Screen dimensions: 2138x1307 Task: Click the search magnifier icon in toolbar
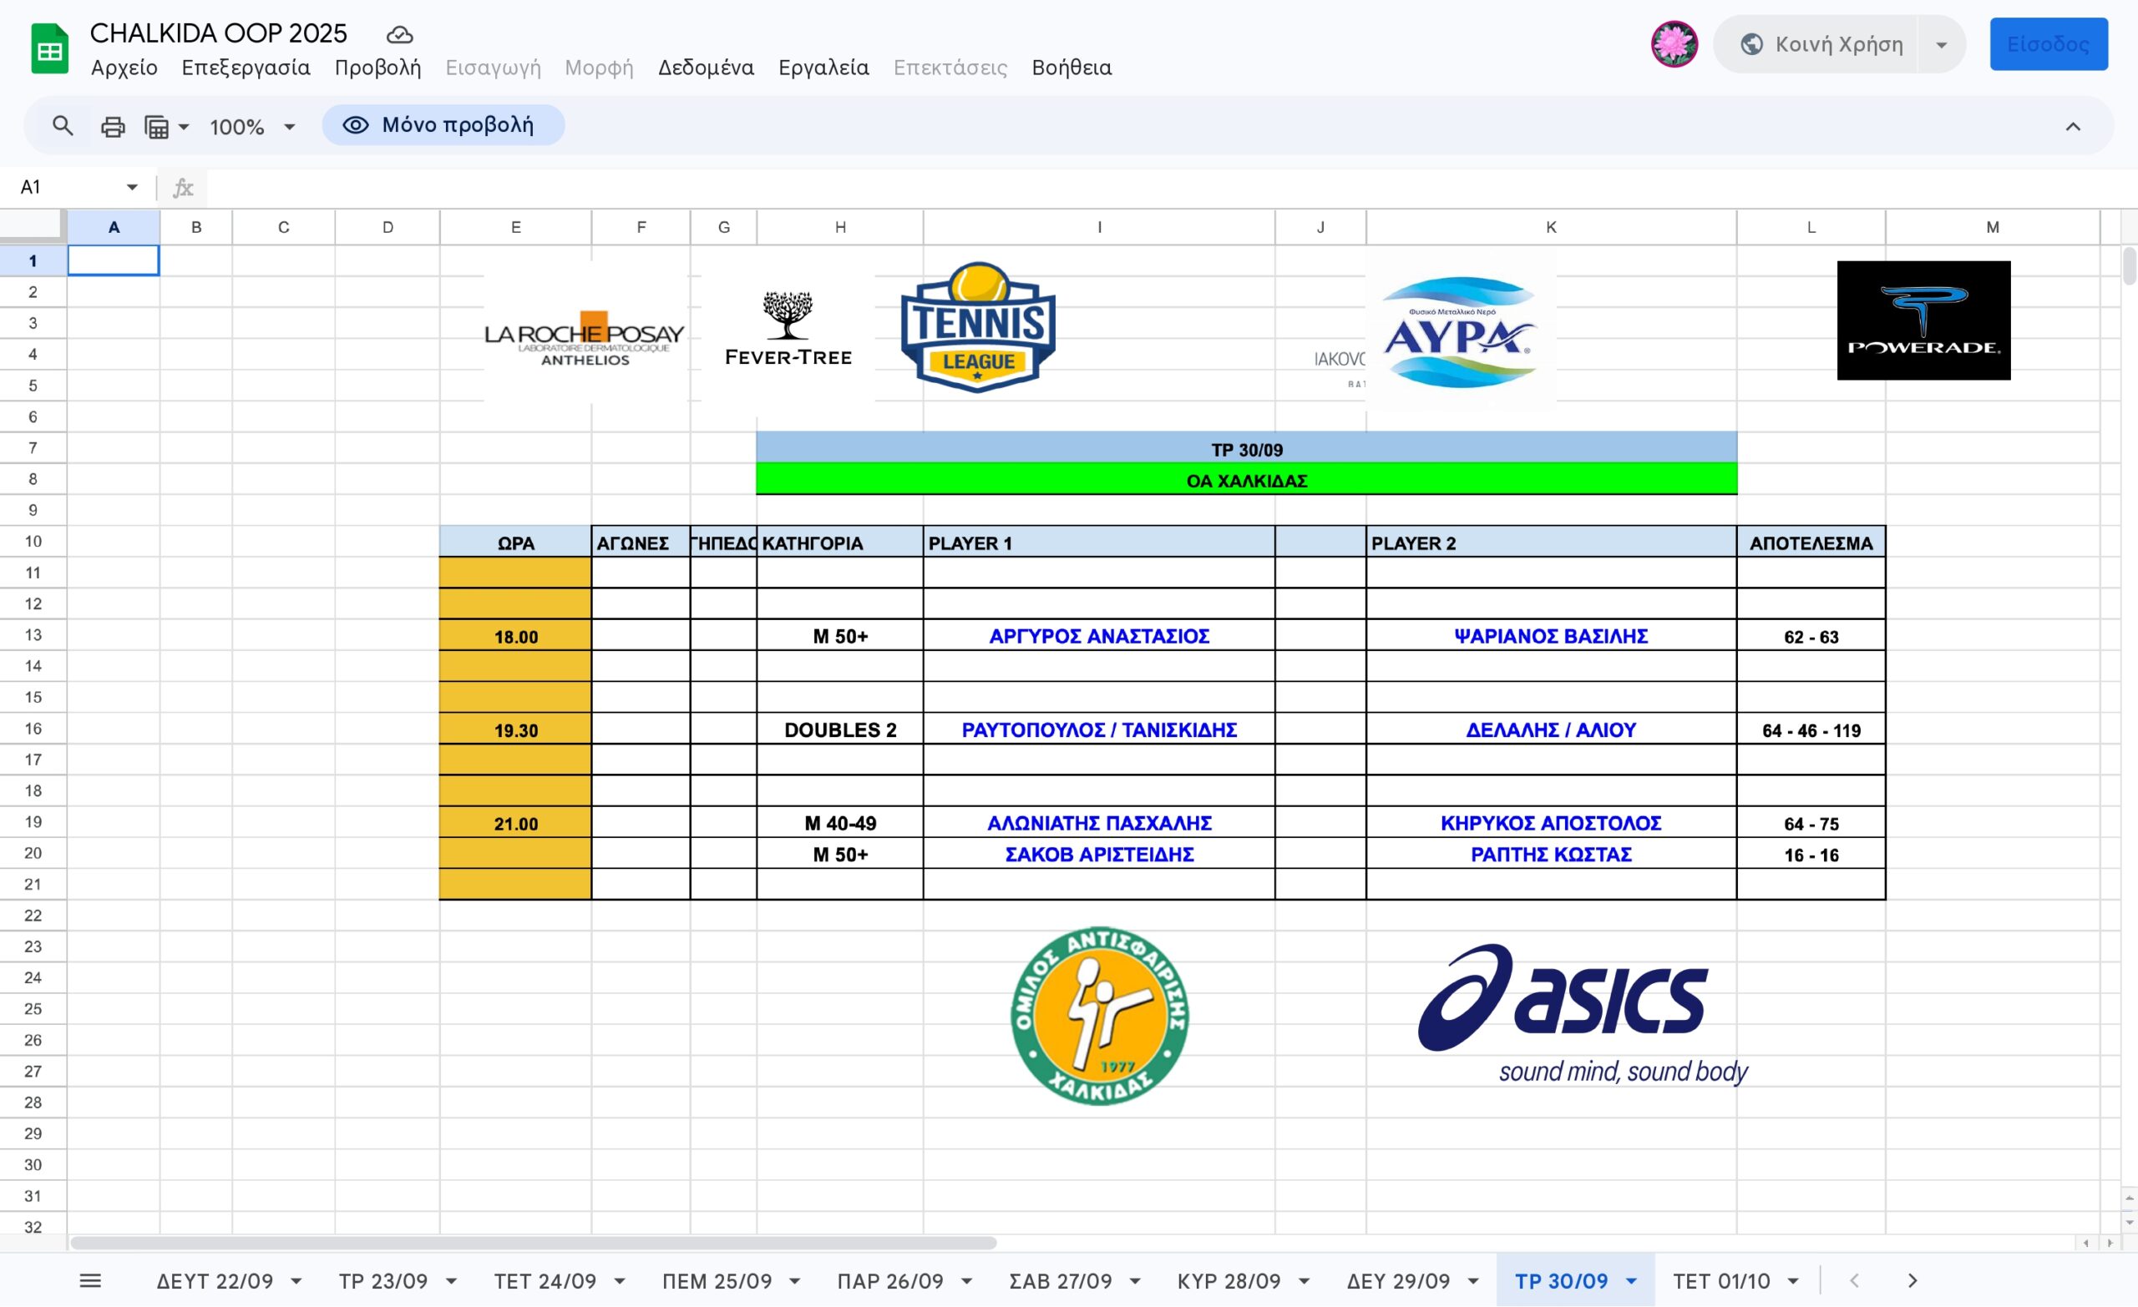(63, 127)
